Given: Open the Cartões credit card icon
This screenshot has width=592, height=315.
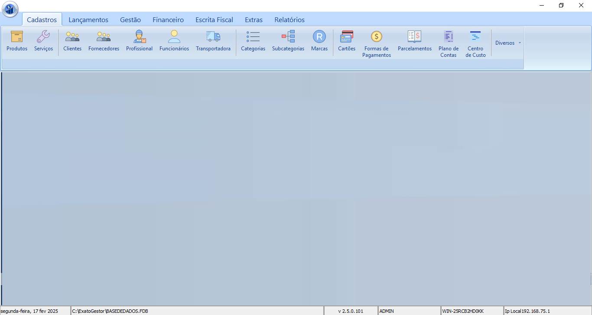Looking at the screenshot, I should coord(347,37).
